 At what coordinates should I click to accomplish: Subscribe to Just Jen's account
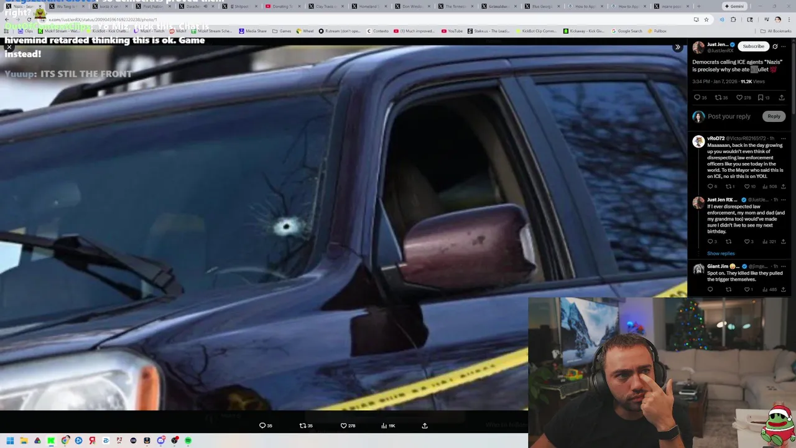click(x=753, y=46)
